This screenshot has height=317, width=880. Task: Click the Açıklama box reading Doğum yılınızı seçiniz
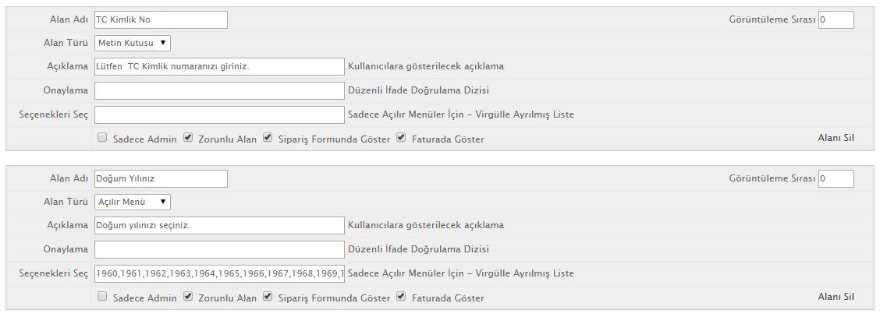coord(219,225)
